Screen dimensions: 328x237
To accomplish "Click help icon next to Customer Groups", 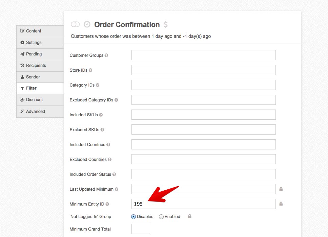I will pos(106,55).
